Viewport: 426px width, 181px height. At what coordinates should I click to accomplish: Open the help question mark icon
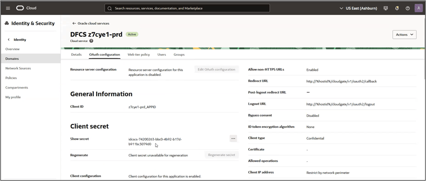coord(408,8)
